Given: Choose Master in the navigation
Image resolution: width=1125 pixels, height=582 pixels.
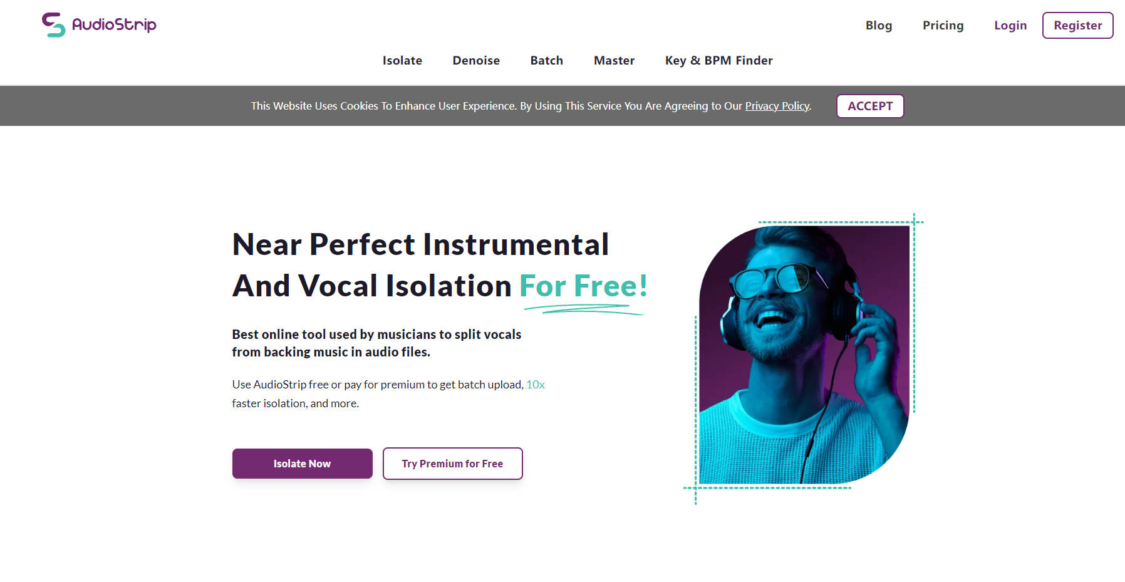Looking at the screenshot, I should pyautogui.click(x=614, y=61).
